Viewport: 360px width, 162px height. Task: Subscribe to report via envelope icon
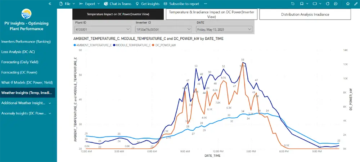[x=165, y=4]
